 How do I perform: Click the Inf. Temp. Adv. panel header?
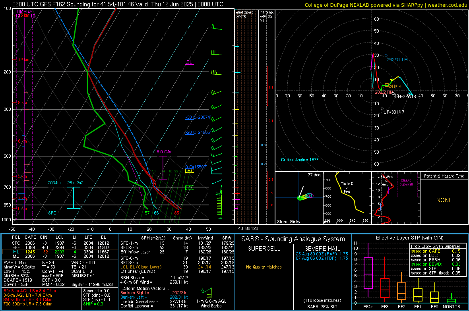coord(266,16)
